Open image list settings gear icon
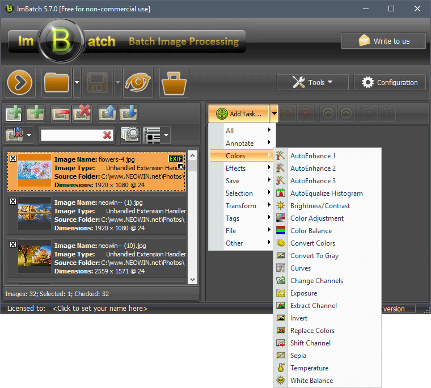The image size is (431, 388). coord(130,135)
